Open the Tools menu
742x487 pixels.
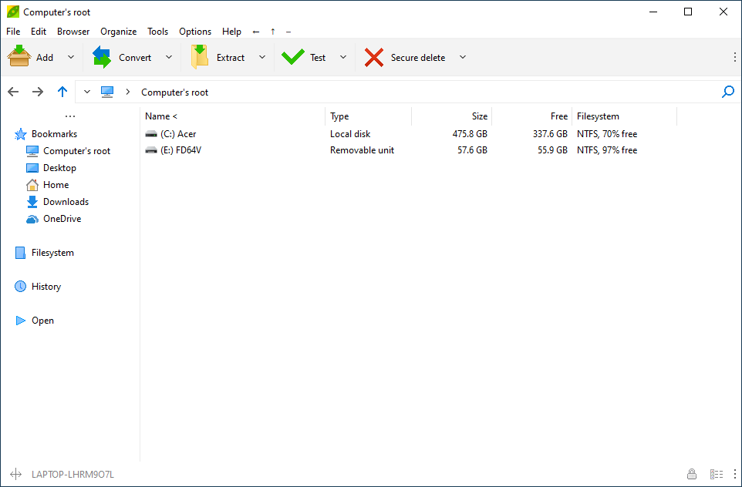point(157,32)
